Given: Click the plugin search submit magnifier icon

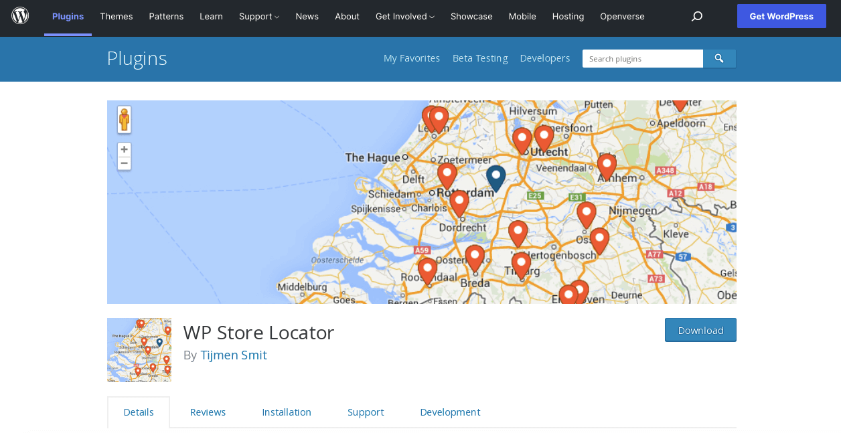Looking at the screenshot, I should pos(718,58).
